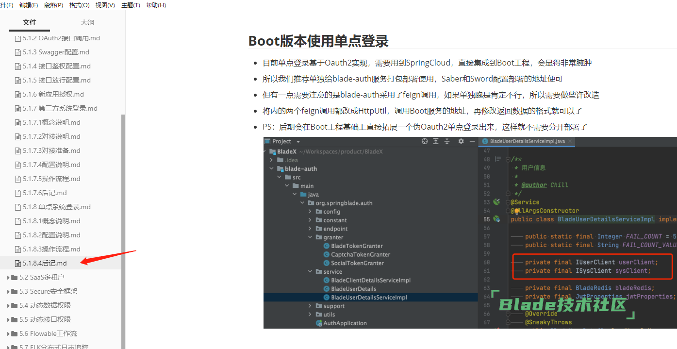The image size is (677, 349).
Task: Click the file icon beside 5.1.7.2对接说明.md
Action: [x=17, y=136]
